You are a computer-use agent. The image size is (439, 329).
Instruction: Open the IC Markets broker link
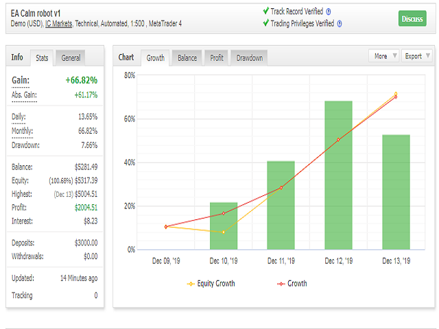60,23
